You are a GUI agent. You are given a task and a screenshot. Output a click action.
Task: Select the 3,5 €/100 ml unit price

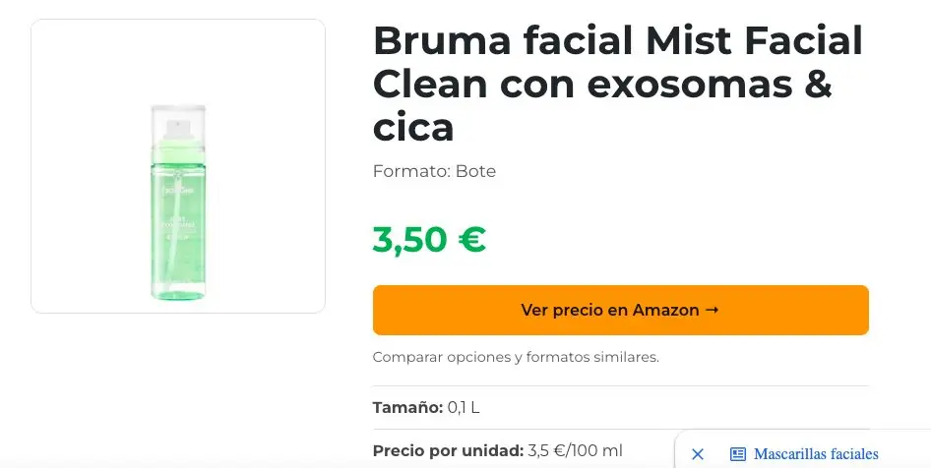[x=575, y=450]
